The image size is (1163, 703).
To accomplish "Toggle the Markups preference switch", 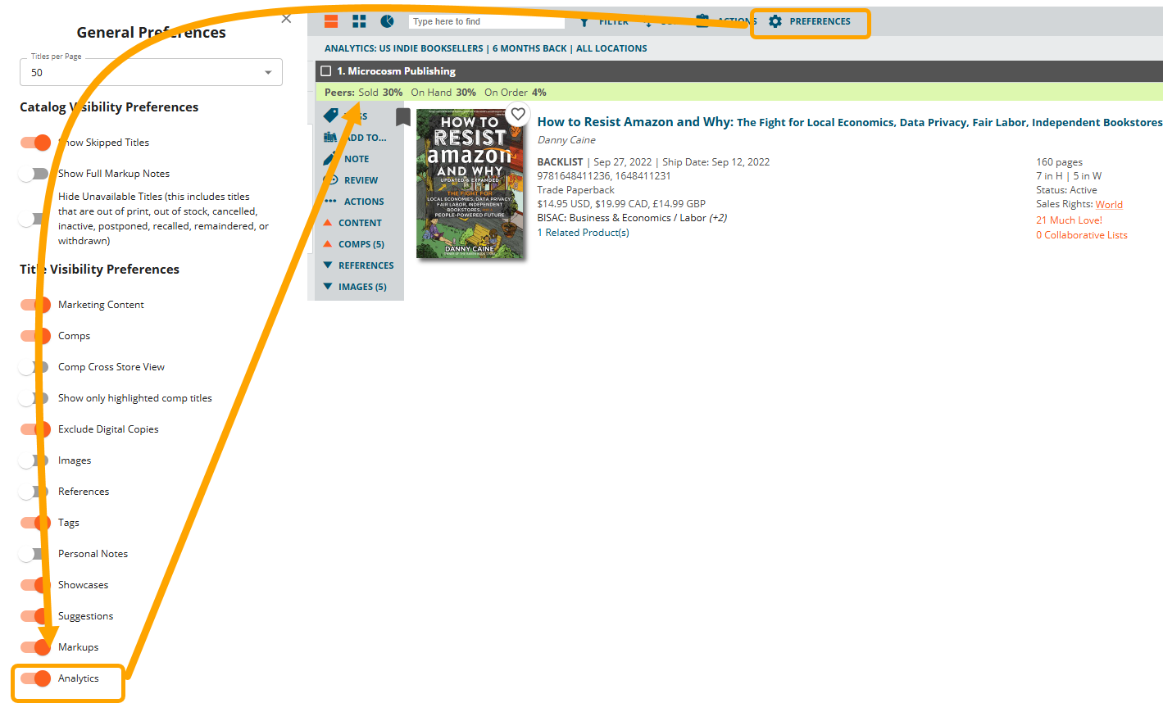I will [x=35, y=647].
